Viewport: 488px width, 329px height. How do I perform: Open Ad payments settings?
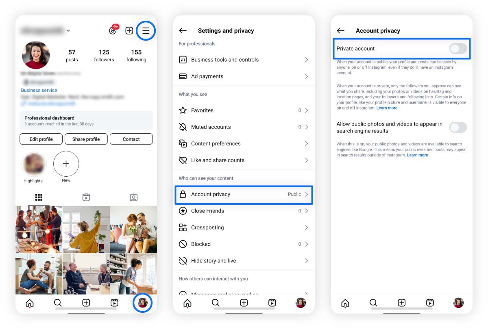tap(244, 76)
